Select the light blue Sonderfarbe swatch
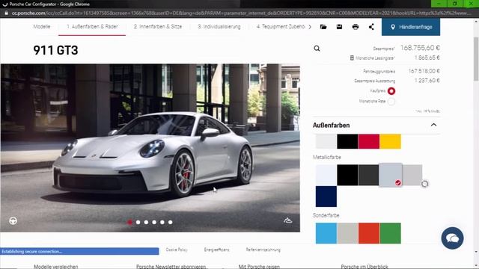Viewport: 479px width, 269px height. click(x=326, y=233)
